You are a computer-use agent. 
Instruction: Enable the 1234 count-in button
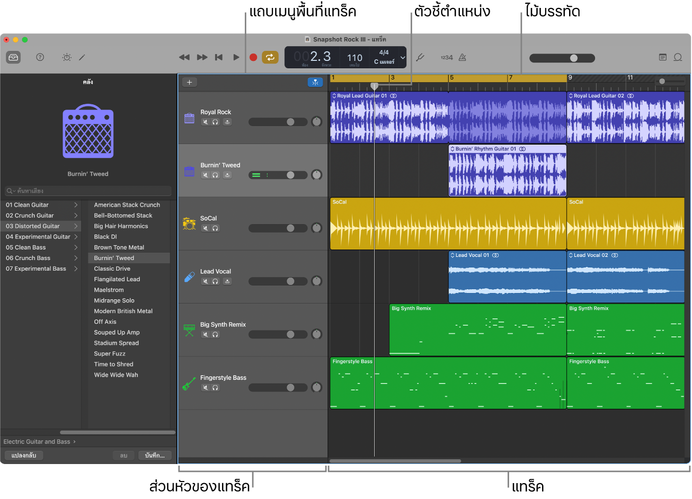[x=447, y=57]
